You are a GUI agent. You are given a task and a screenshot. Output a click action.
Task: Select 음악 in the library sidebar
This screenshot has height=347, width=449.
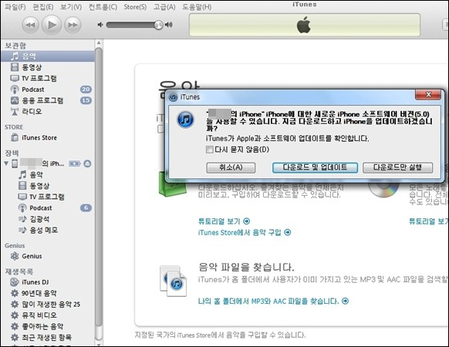pyautogui.click(x=48, y=56)
